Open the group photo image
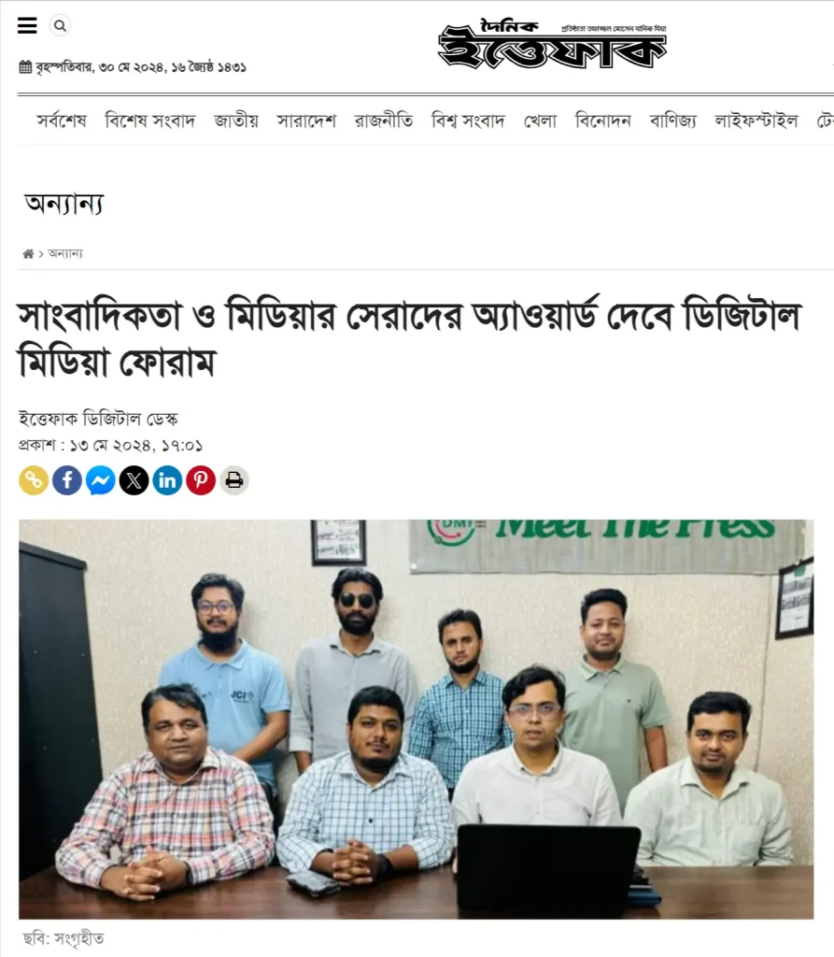Screen dimensions: 834x957 (x=417, y=720)
